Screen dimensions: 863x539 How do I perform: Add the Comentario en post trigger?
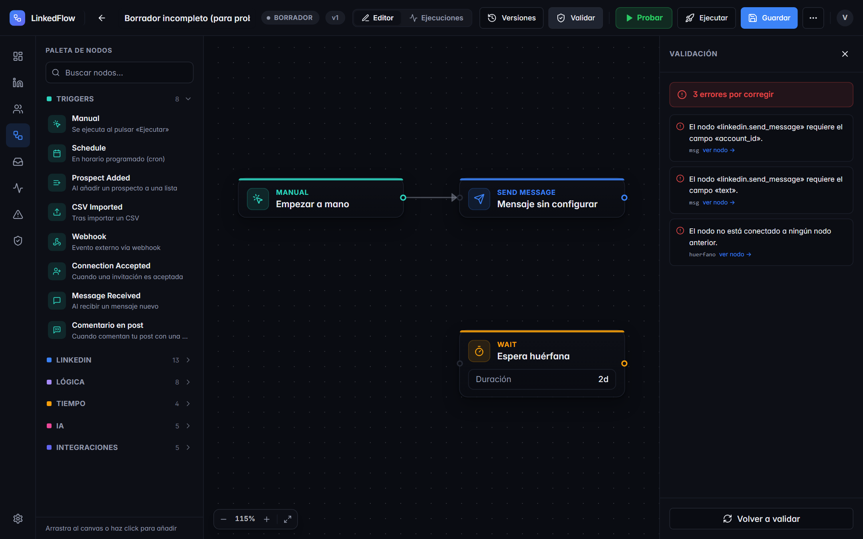coord(119,331)
